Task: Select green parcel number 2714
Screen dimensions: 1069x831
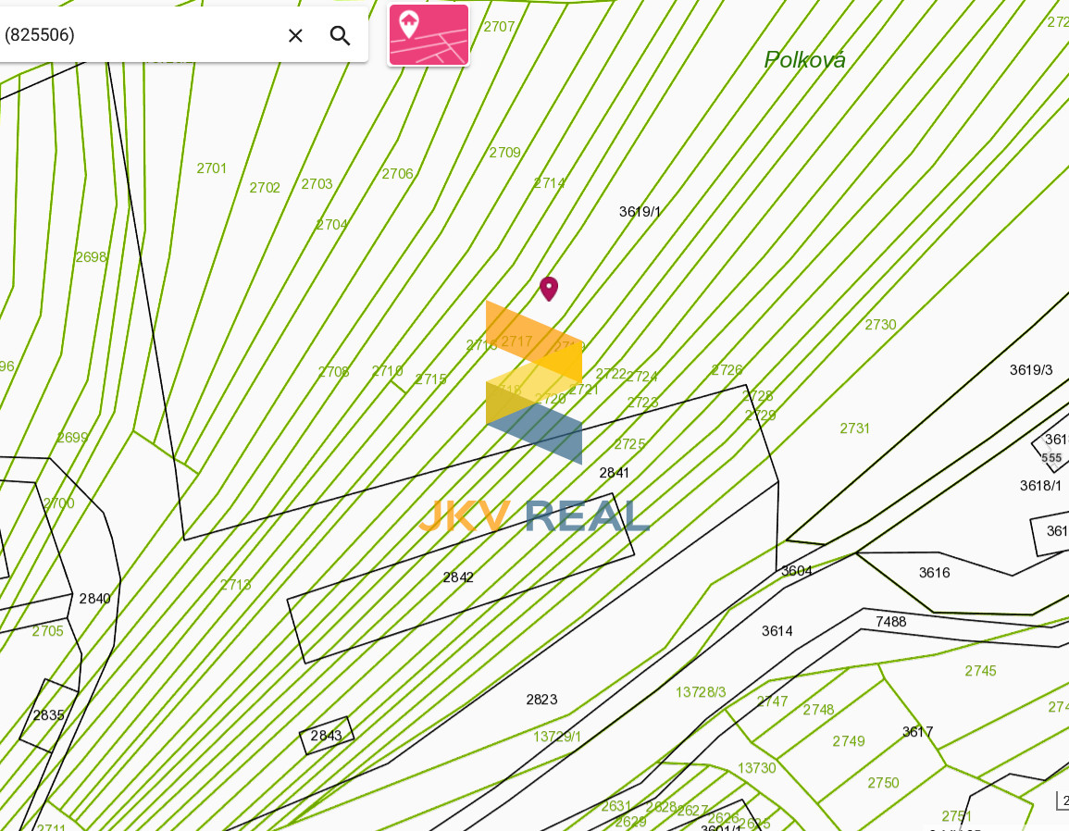Action: pyautogui.click(x=550, y=183)
